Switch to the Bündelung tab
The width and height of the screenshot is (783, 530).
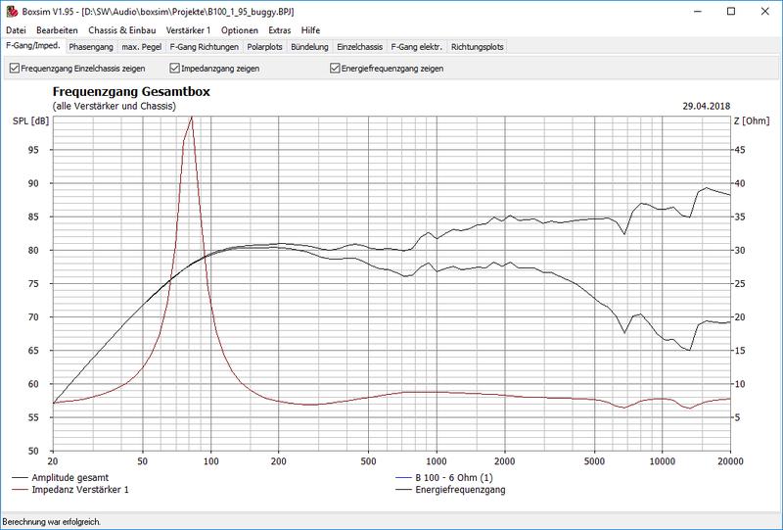coord(309,47)
